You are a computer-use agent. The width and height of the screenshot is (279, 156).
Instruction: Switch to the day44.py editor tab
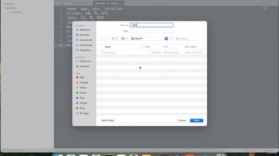pyautogui.click(x=68, y=3)
